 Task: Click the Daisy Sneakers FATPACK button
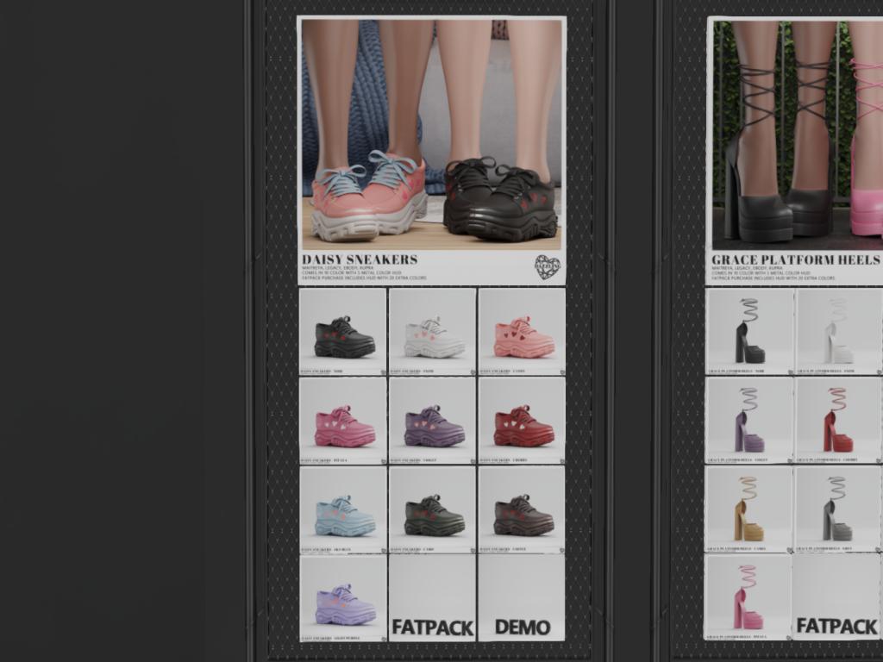coord(432,599)
